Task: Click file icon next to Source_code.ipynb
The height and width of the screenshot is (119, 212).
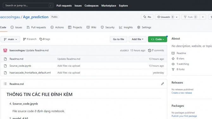Action: pos(5,66)
